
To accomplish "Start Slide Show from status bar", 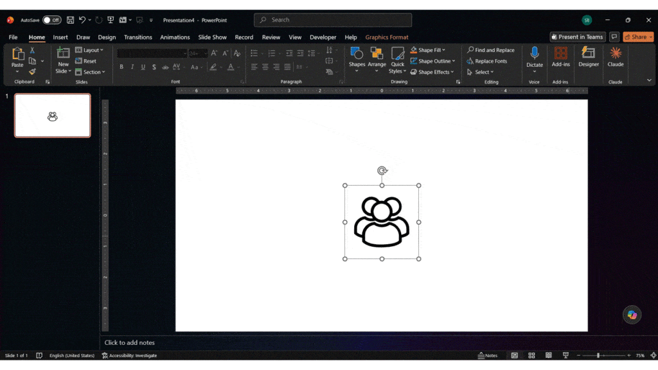I will coord(565,355).
